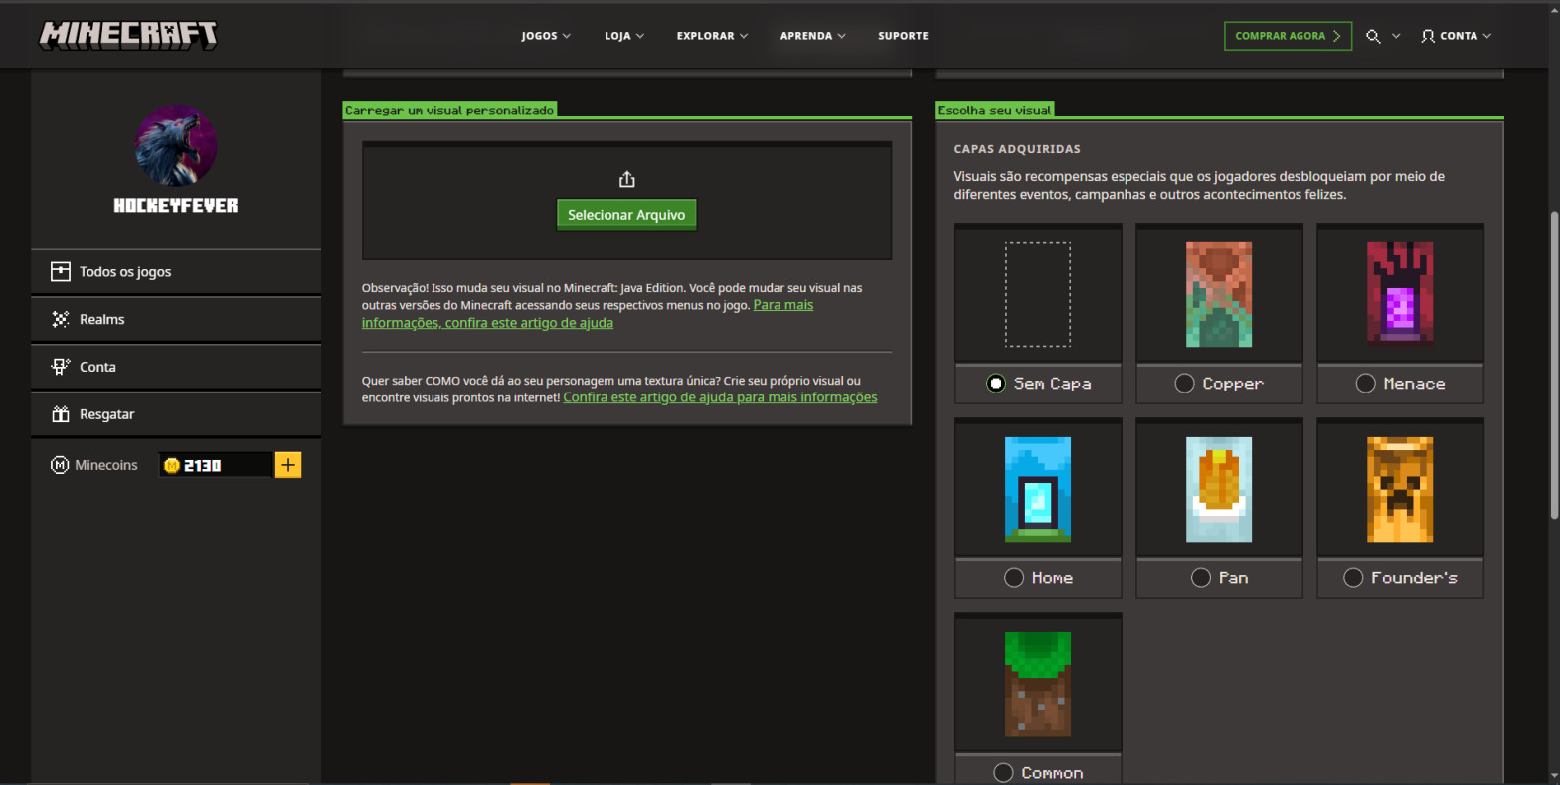Click the Founder's cape thumbnail

[1400, 489]
